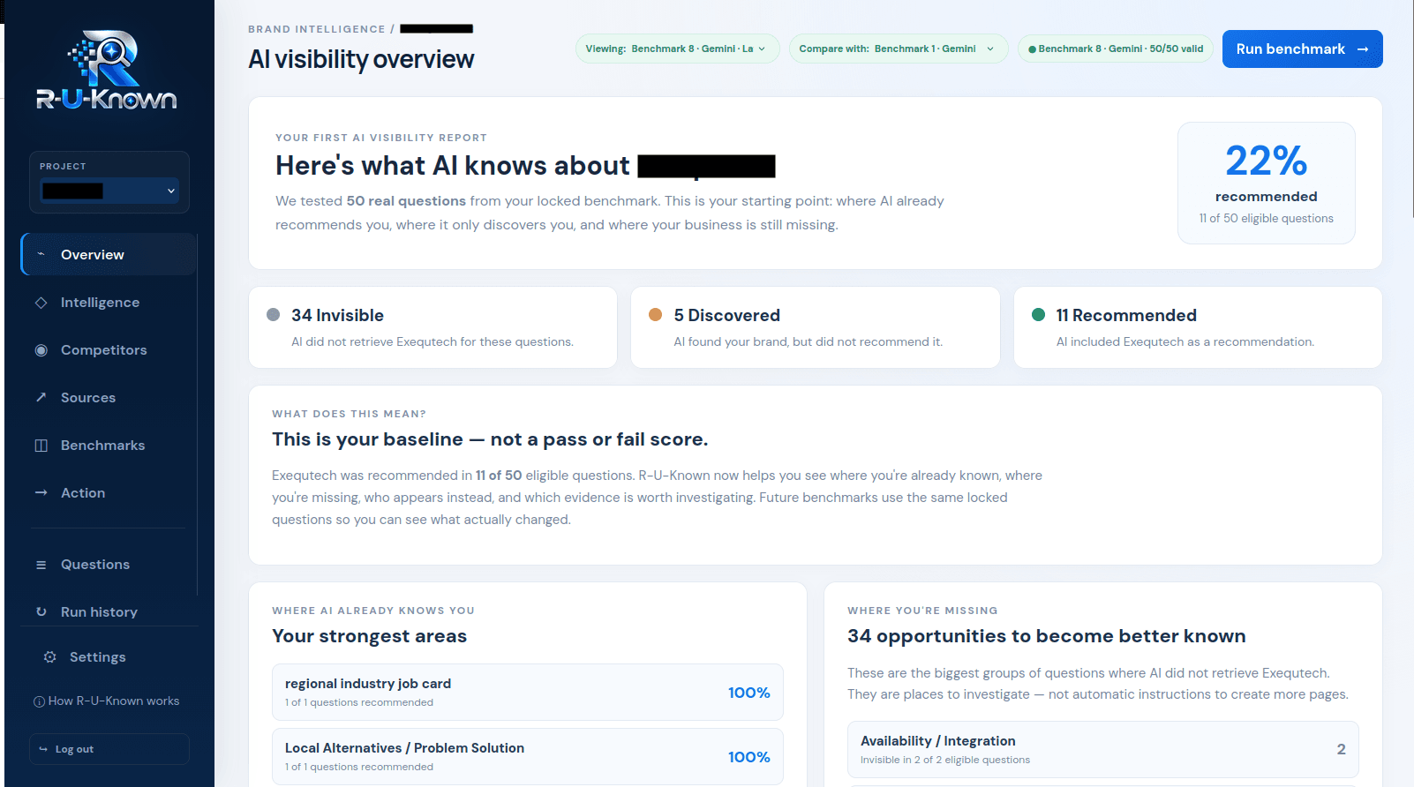Click the Log out button

click(109, 749)
